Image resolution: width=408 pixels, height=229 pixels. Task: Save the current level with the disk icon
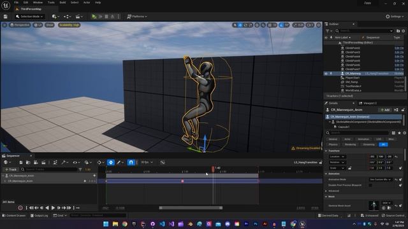point(6,17)
